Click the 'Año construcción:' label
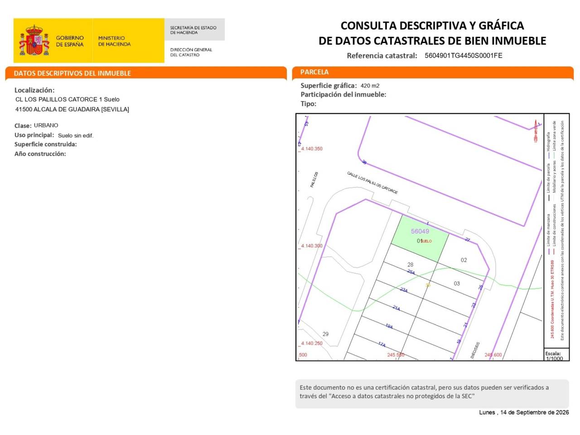Viewport: 580px width, 435px height. (x=40, y=154)
